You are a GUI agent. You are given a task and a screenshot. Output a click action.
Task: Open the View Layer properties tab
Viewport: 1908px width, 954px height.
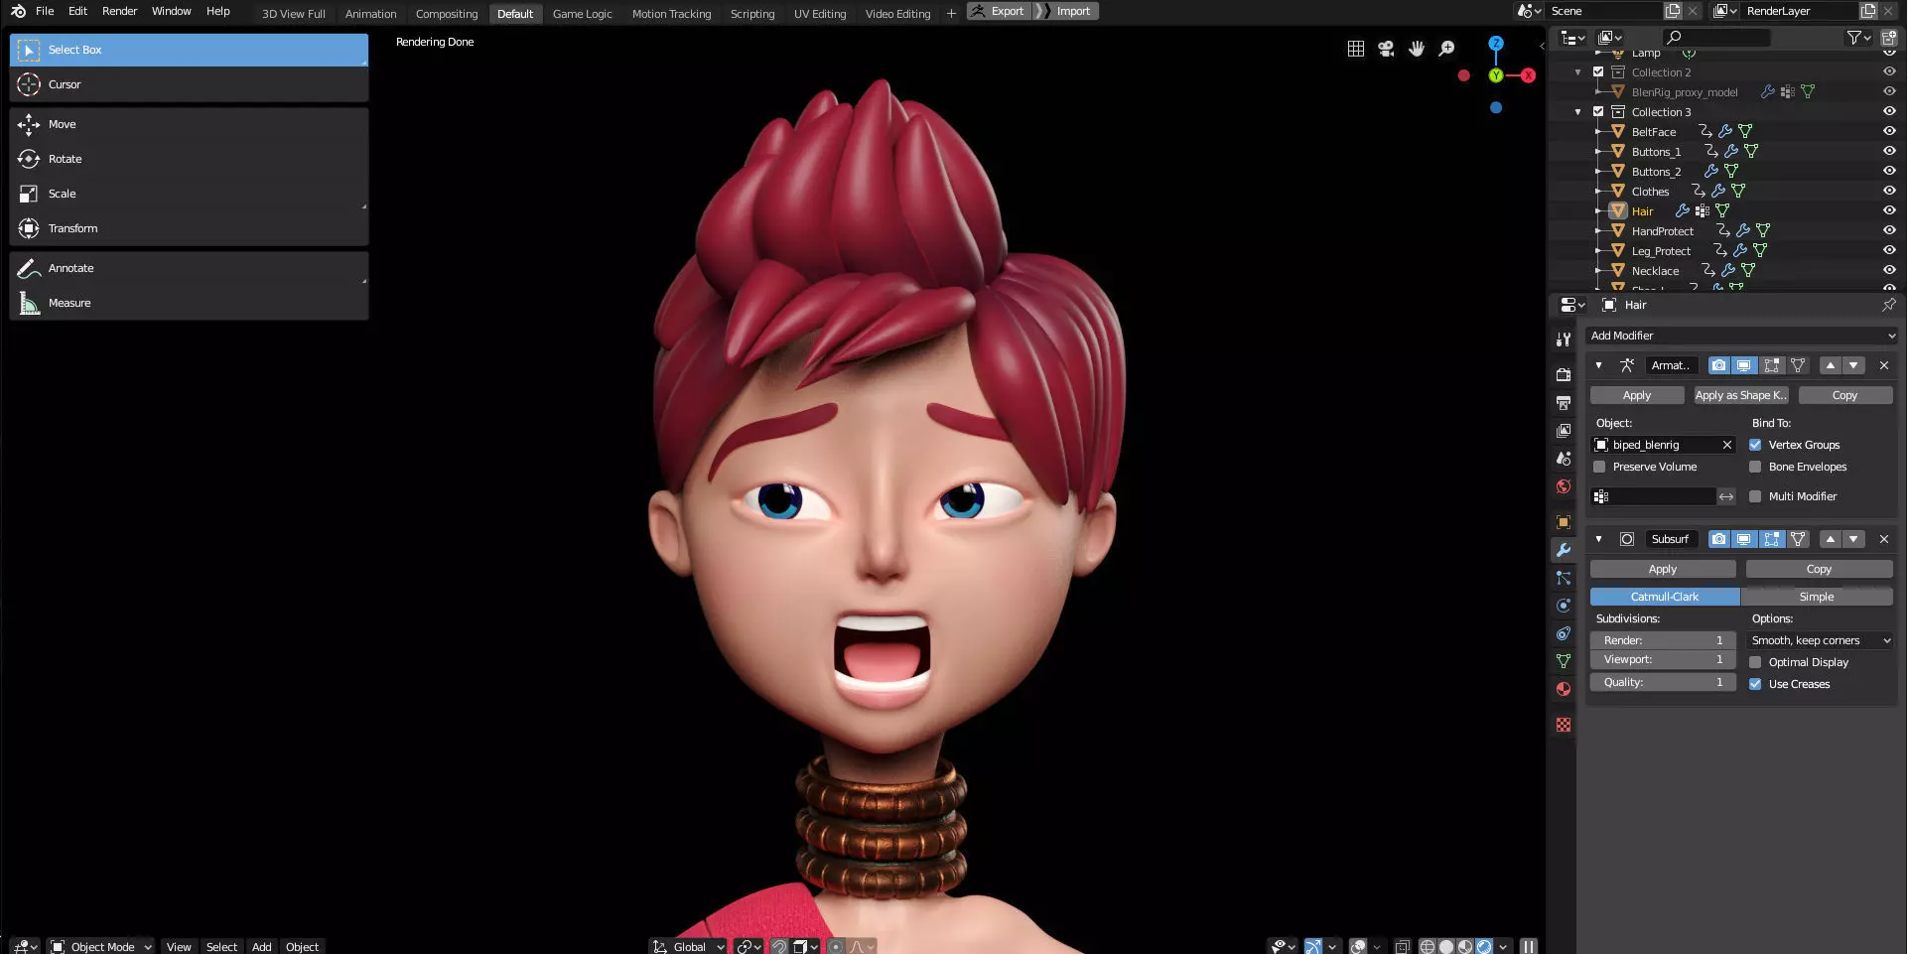tap(1564, 430)
